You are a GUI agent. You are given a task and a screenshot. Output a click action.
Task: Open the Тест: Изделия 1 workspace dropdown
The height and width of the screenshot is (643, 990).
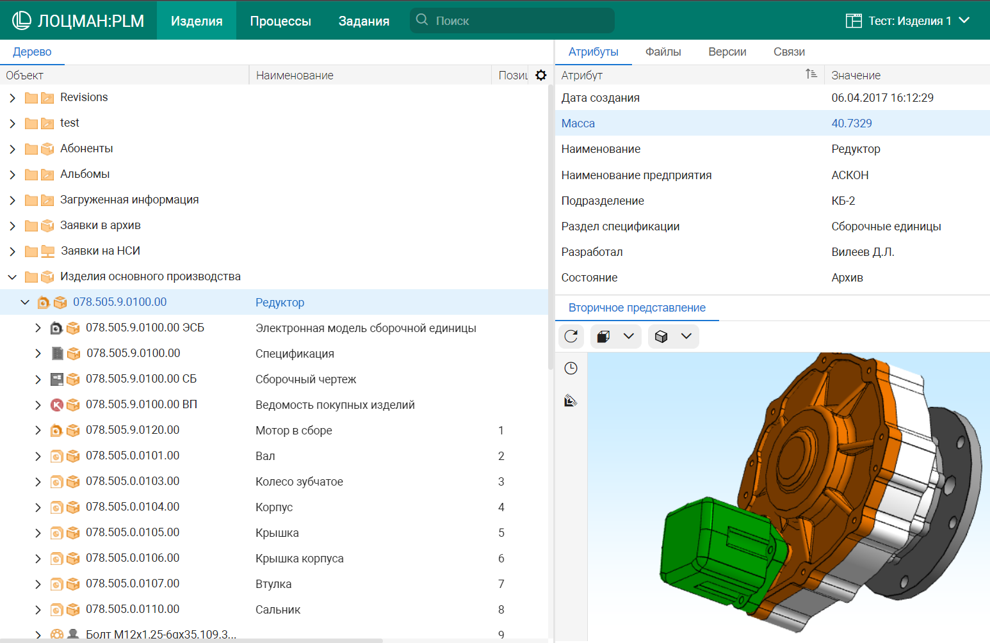pos(964,20)
